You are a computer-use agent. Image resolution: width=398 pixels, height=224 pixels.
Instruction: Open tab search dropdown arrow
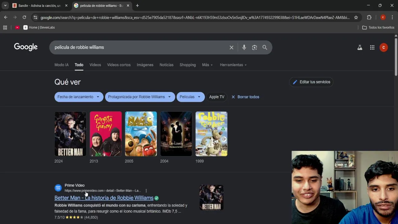(5, 6)
